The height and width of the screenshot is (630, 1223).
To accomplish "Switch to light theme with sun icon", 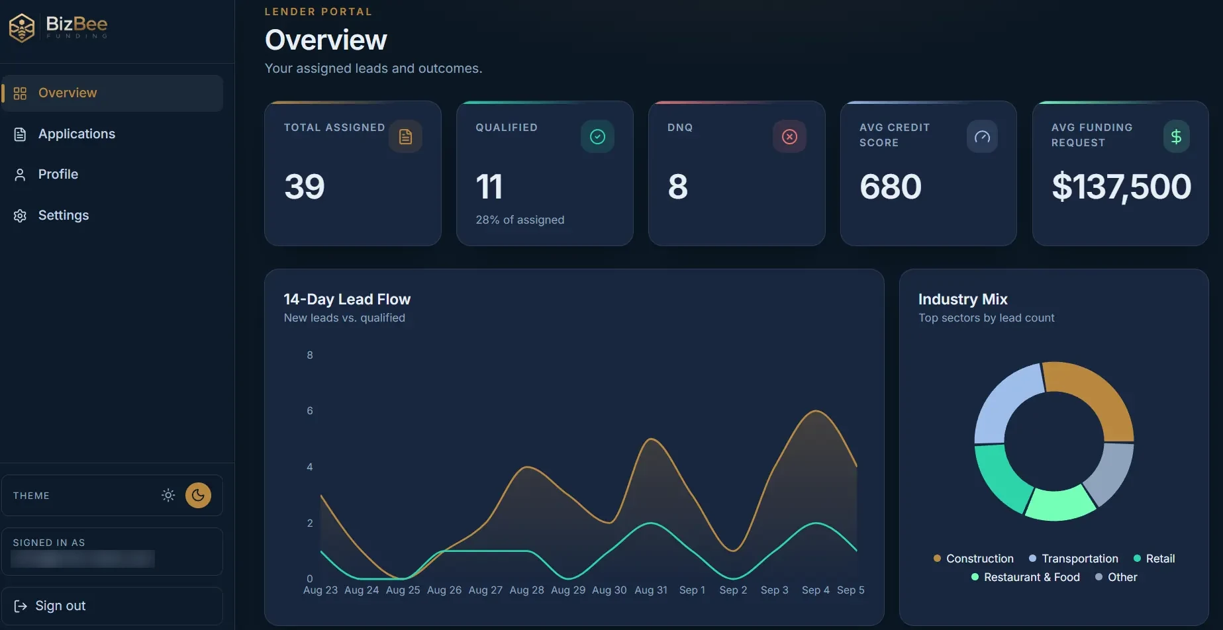I will [x=168, y=495].
